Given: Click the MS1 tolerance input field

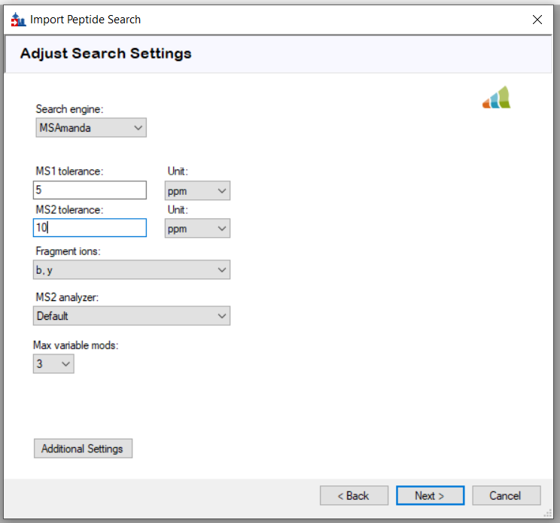Looking at the screenshot, I should click(x=90, y=190).
